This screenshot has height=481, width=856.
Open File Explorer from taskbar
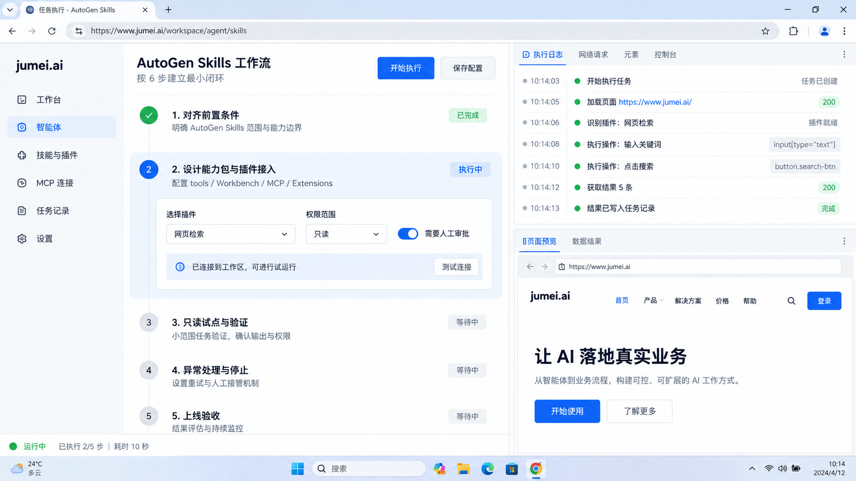click(464, 469)
